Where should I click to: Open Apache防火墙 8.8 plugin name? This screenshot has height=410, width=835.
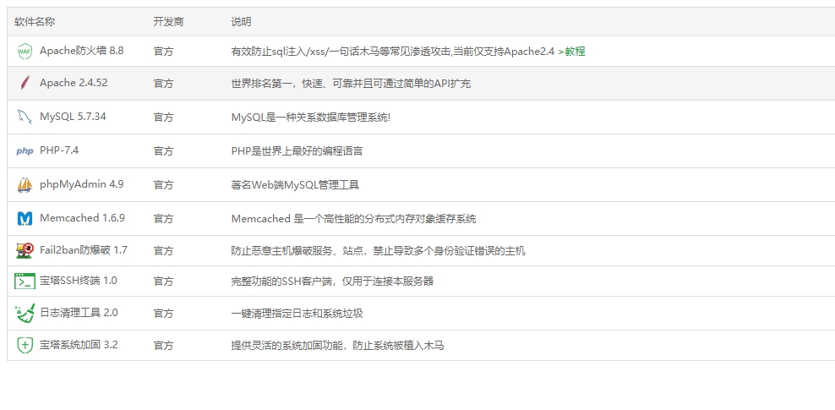[81, 51]
